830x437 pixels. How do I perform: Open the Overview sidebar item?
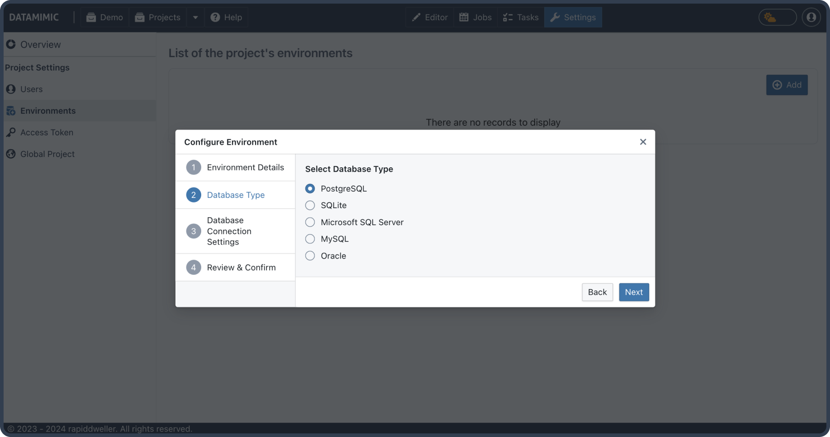[40, 45]
